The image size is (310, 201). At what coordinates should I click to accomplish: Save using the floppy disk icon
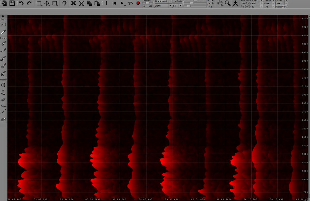pyautogui.click(x=12, y=3)
